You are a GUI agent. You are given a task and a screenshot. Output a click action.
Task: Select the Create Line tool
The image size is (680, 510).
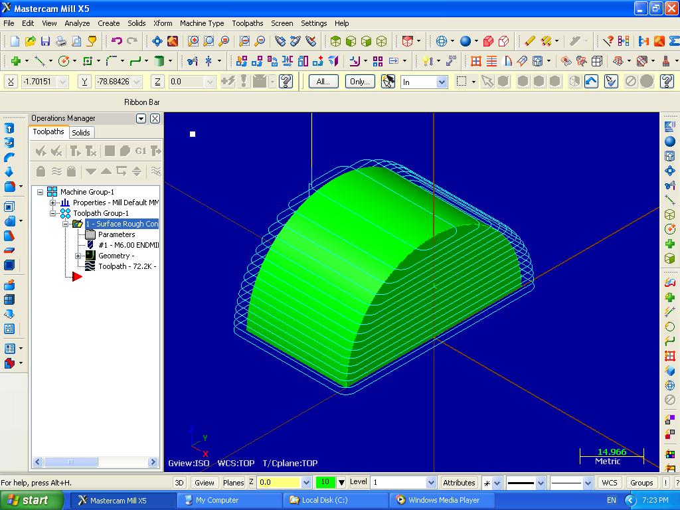[x=39, y=61]
